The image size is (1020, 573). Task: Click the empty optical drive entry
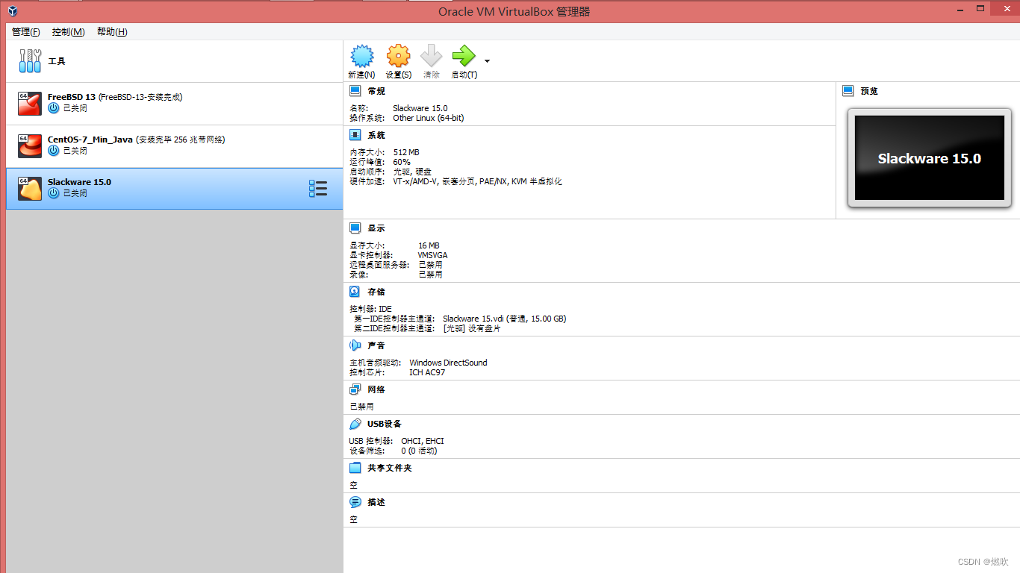click(x=472, y=328)
